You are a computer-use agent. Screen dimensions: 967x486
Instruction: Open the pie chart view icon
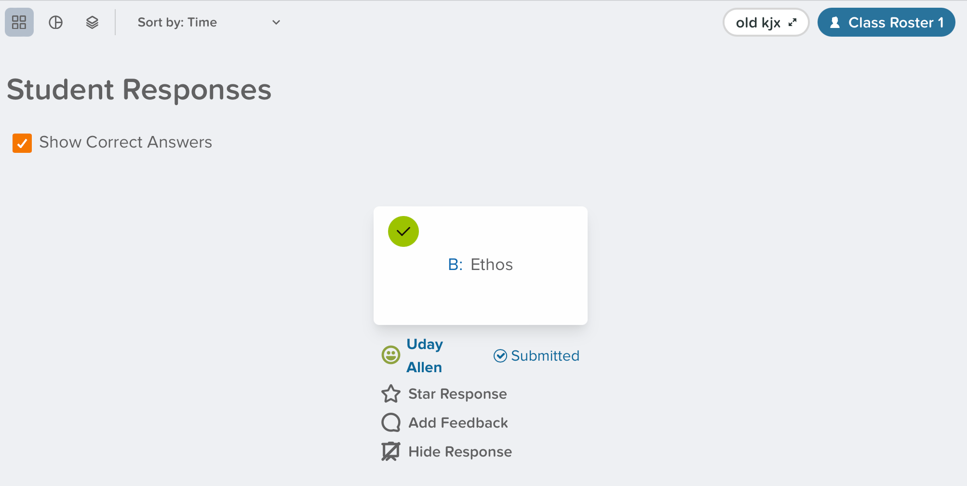[56, 22]
